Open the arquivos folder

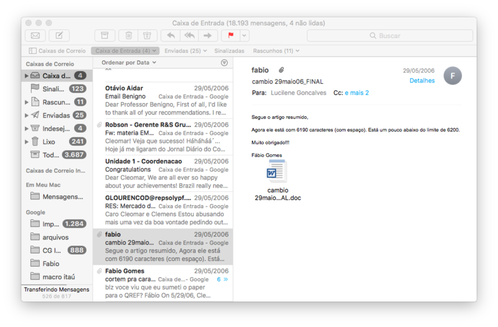click(57, 237)
